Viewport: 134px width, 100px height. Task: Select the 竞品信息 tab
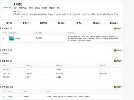pos(97,23)
